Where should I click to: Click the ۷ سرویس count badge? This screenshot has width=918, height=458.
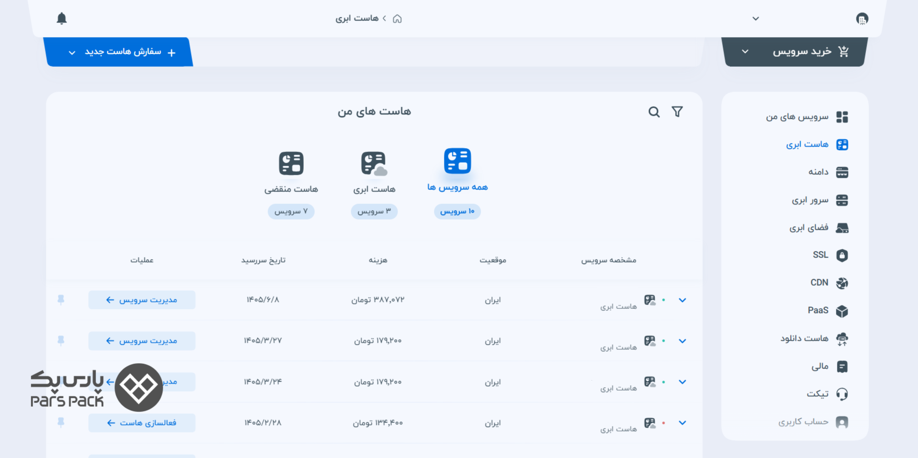[291, 212]
